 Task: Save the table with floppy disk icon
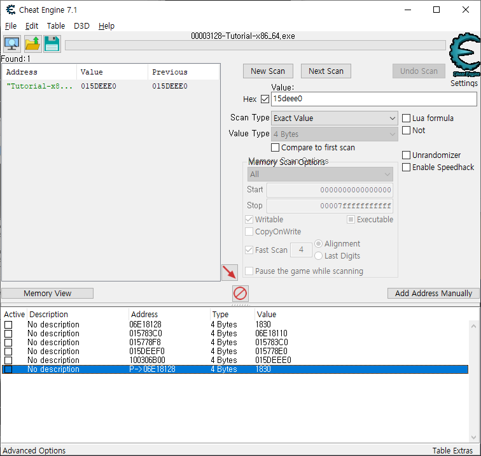(x=52, y=44)
